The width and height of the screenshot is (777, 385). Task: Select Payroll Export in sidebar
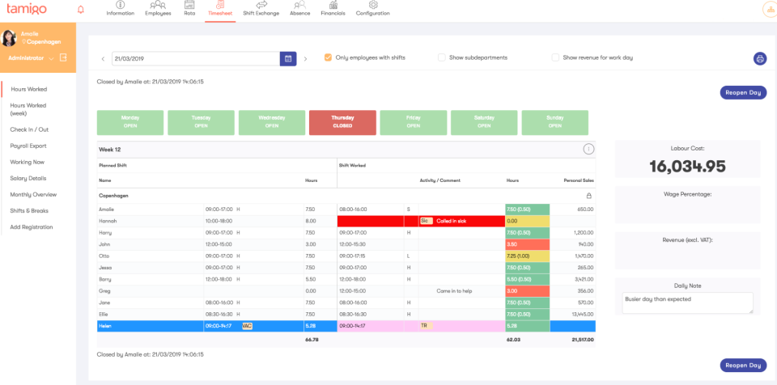[x=28, y=146]
